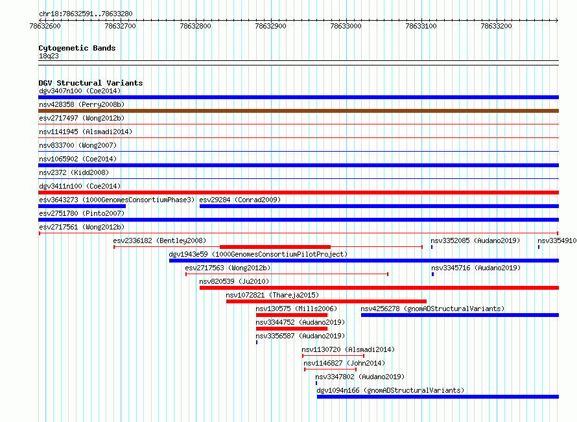The height and width of the screenshot is (422, 577).
Task: Click the esv2717563 (Wong2012b) label
Action: coord(228,268)
